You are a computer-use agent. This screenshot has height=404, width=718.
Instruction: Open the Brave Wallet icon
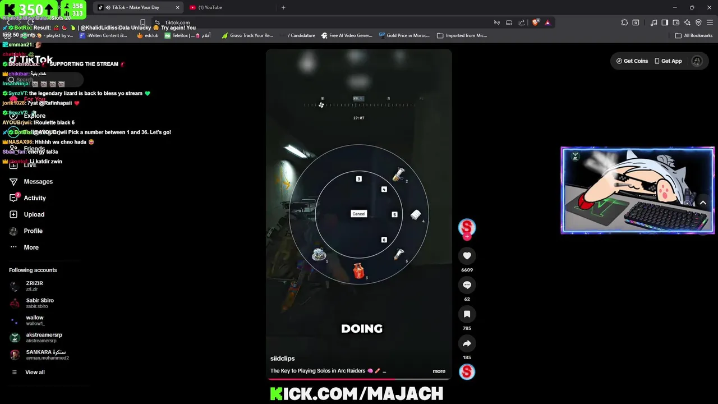[x=676, y=22]
